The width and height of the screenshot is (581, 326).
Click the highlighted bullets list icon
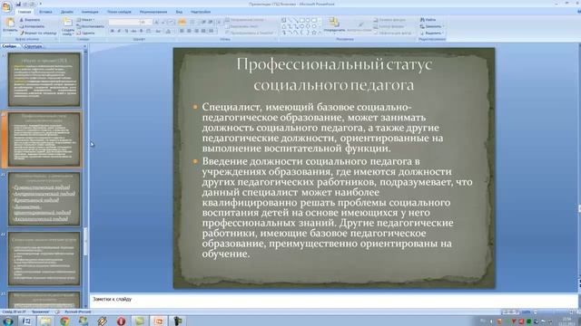coord(182,22)
